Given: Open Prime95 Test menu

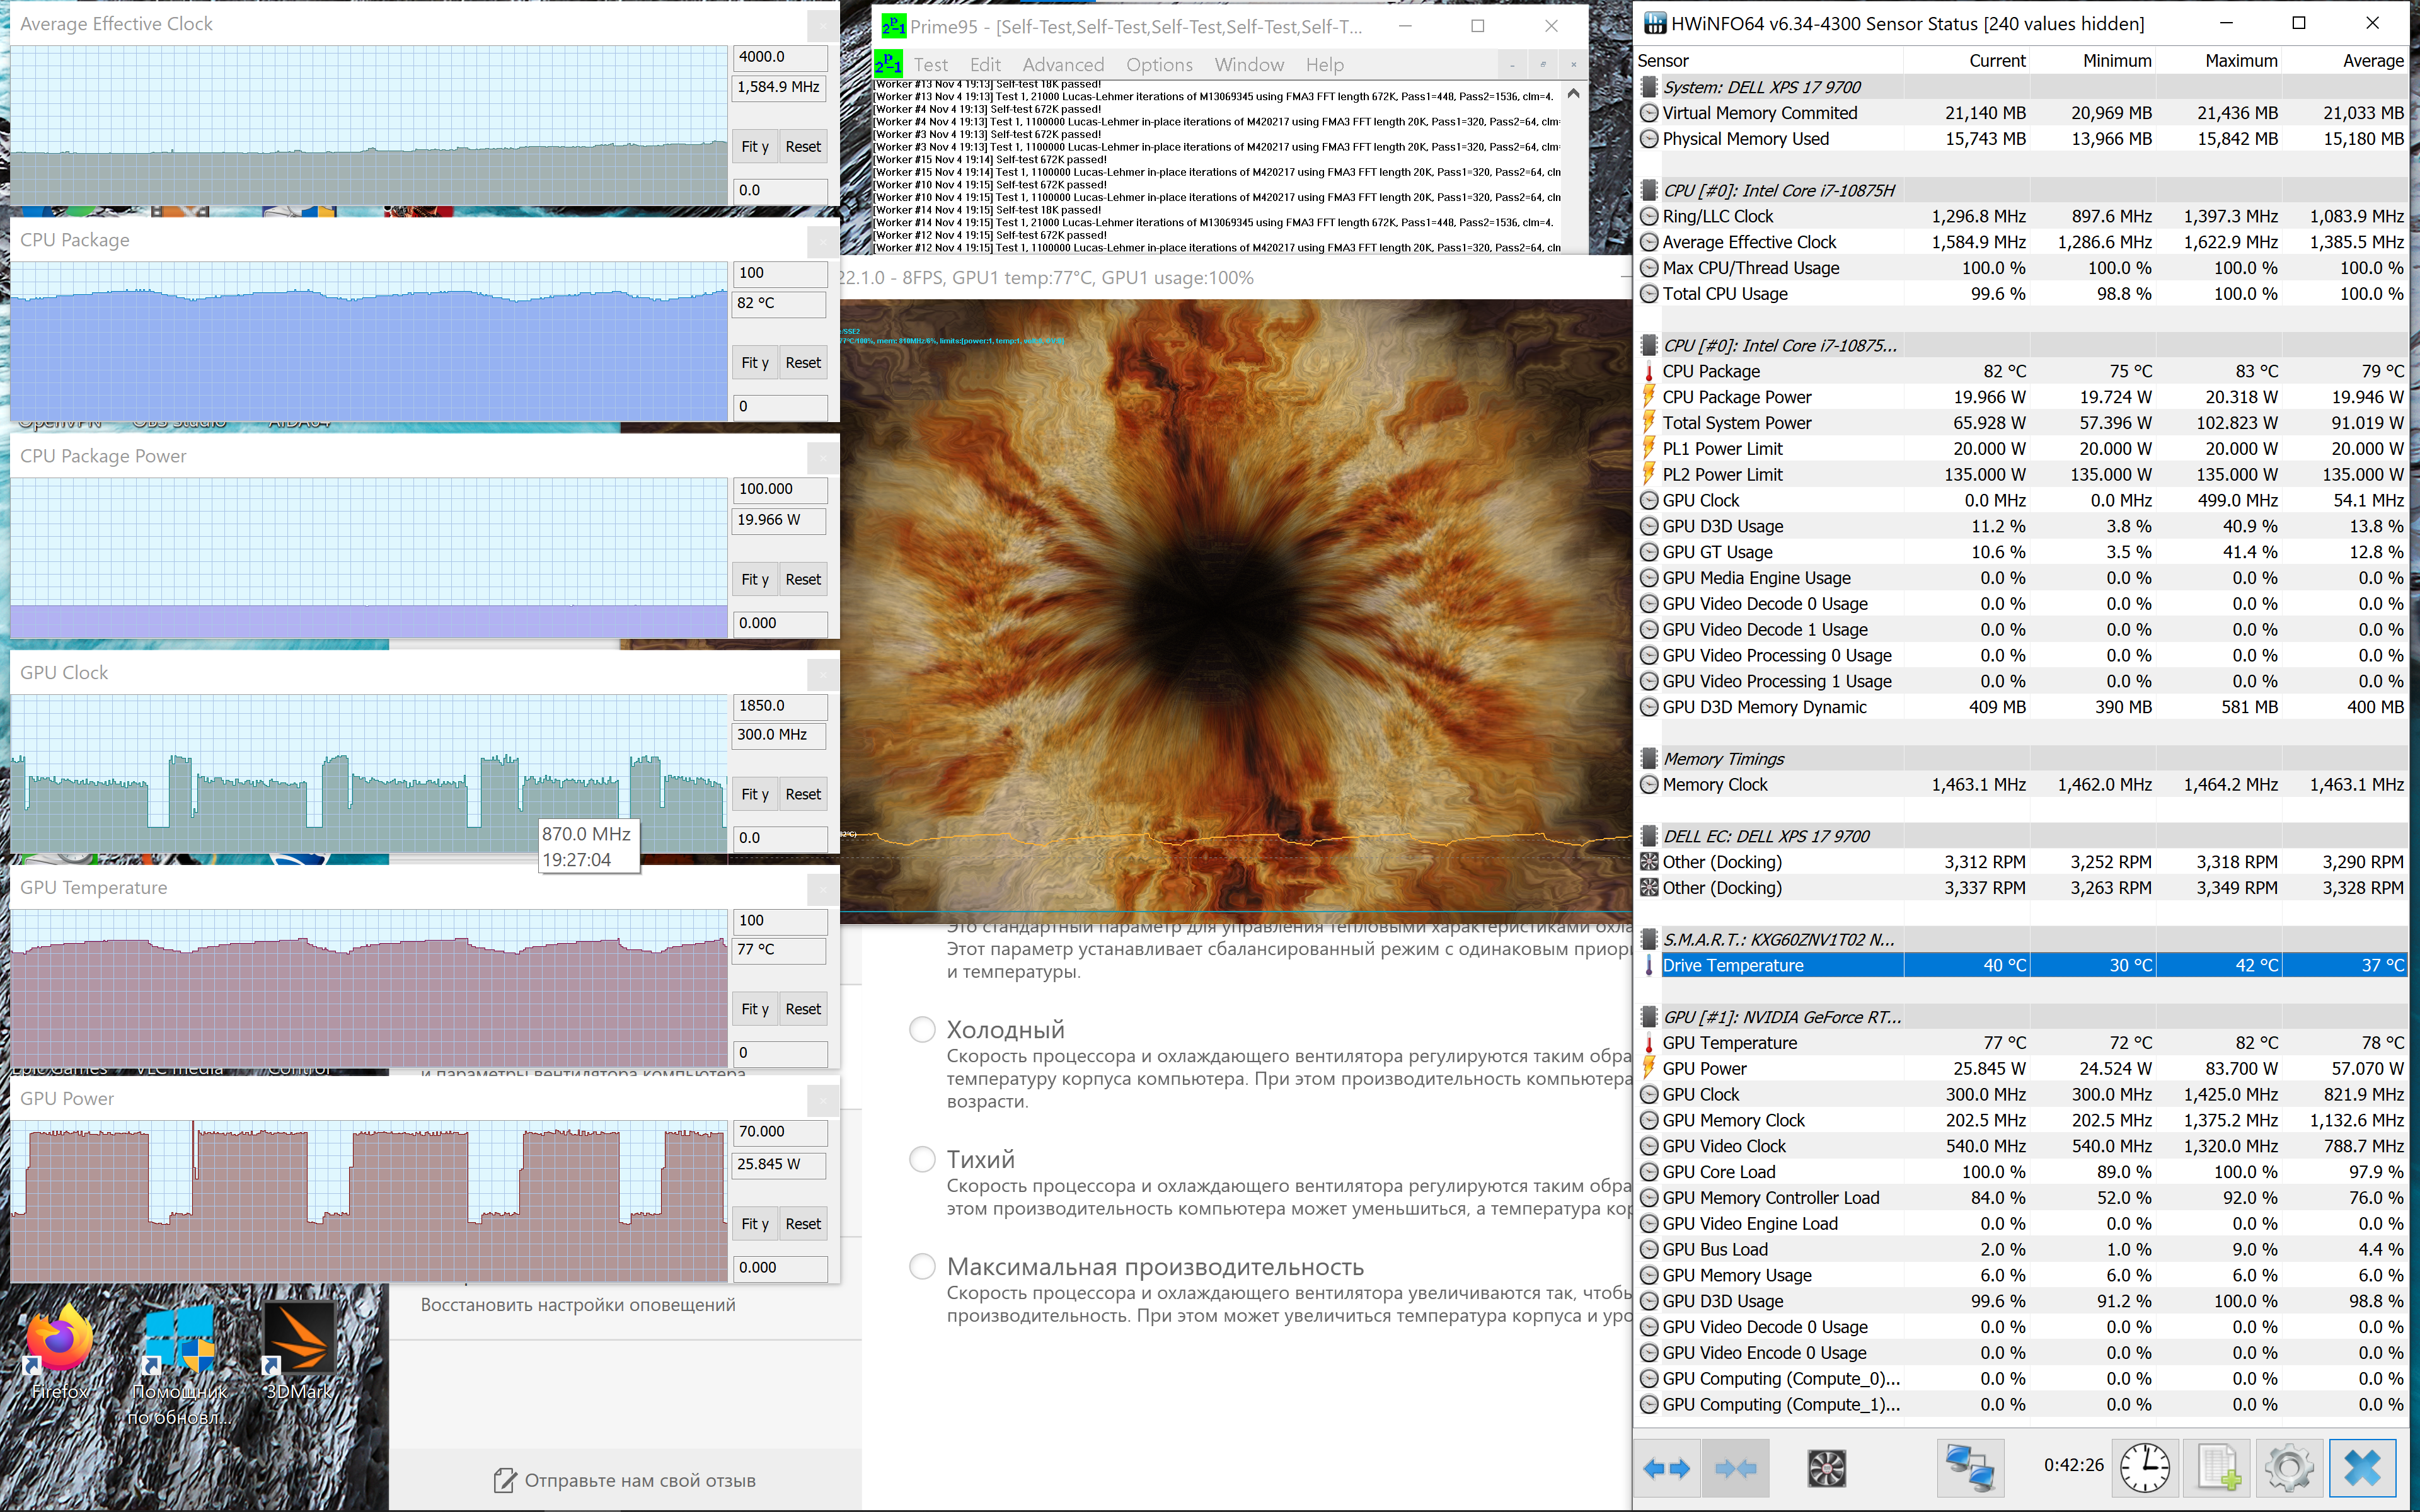Looking at the screenshot, I should [x=930, y=65].
